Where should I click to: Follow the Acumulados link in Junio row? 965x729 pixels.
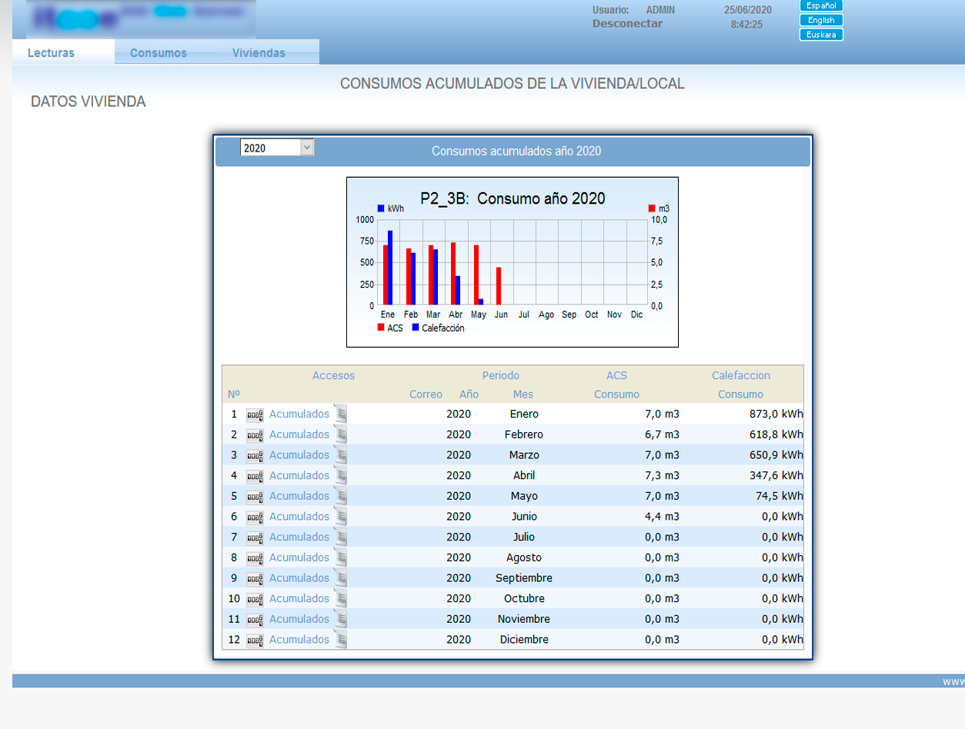click(299, 517)
